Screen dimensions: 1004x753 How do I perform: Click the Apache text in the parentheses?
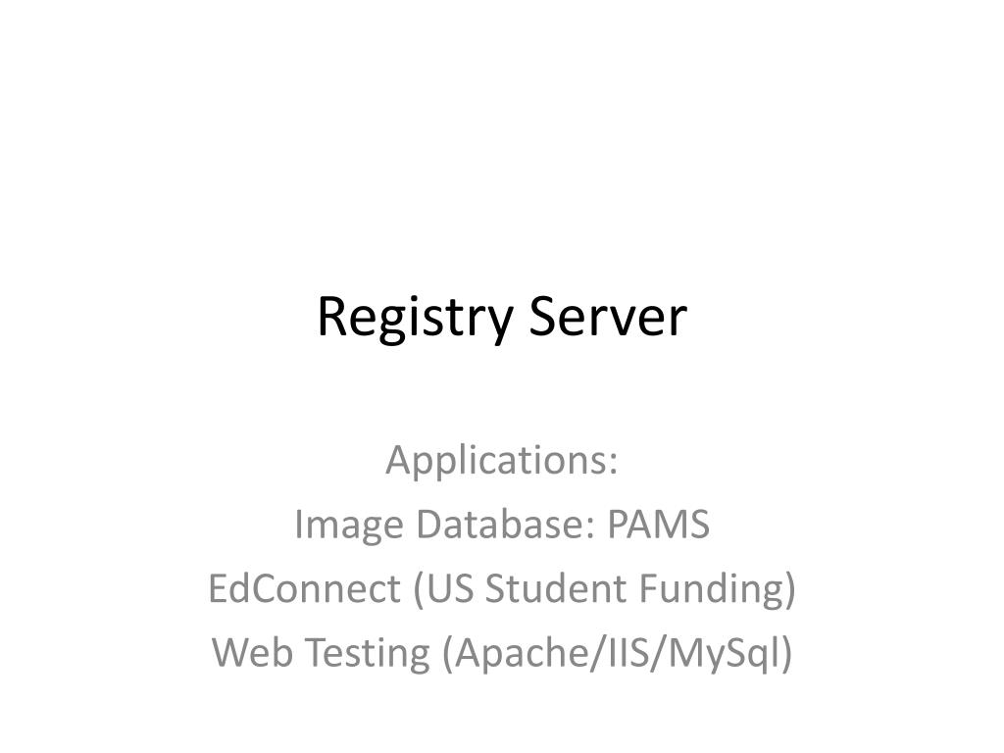516,654
